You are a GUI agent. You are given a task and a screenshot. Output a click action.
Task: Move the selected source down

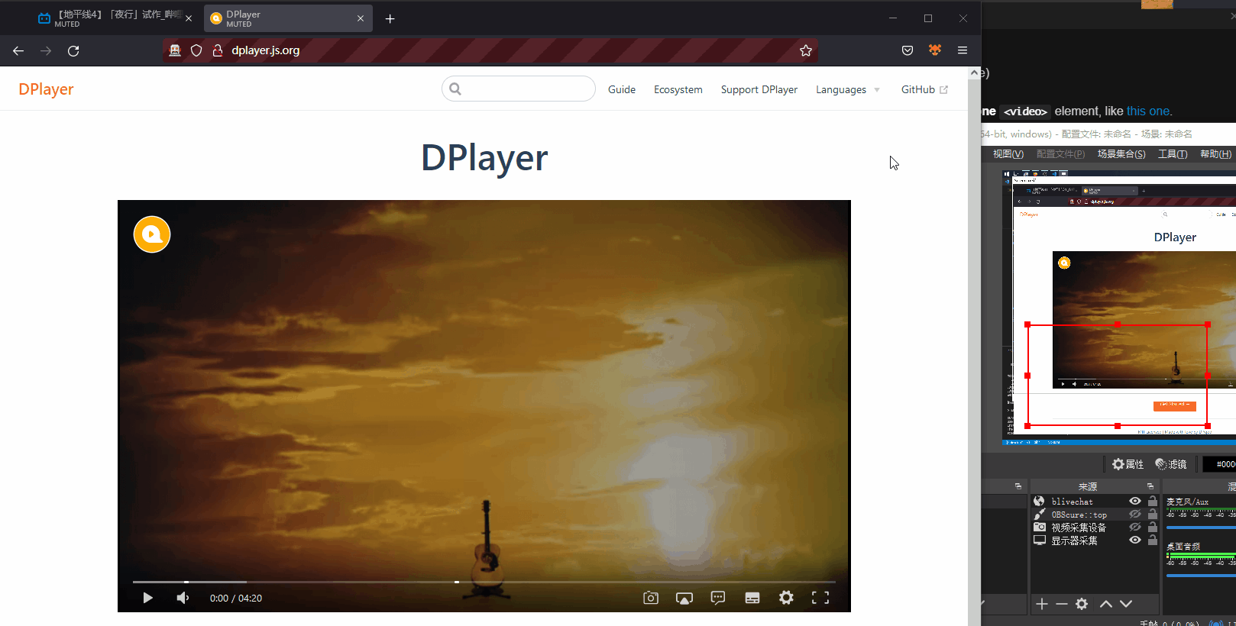[1126, 604]
